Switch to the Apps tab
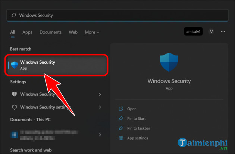The image size is (235, 154). (x=27, y=32)
